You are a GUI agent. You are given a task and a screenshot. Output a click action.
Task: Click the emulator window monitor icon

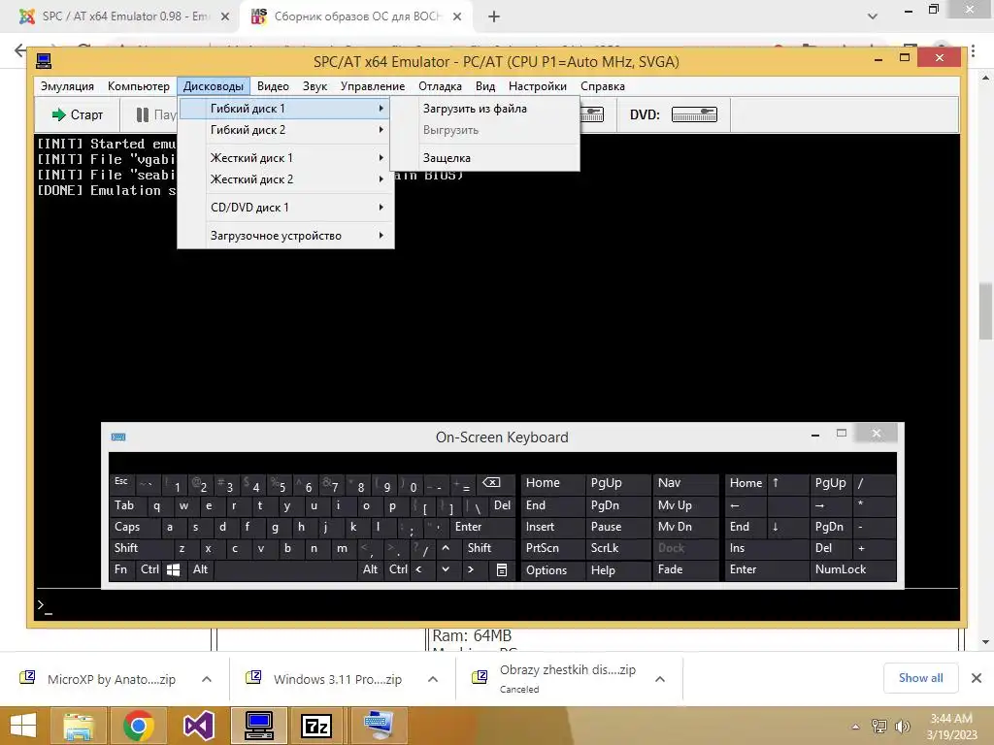[44, 61]
